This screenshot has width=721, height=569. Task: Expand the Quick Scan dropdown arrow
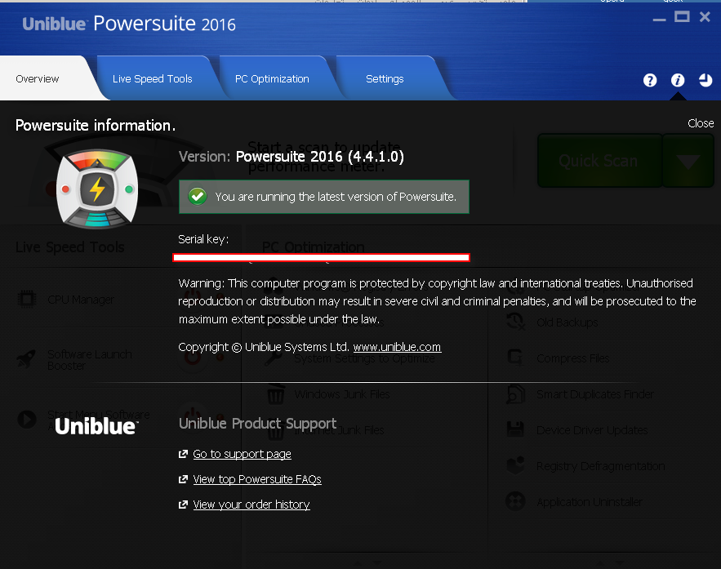tap(688, 161)
